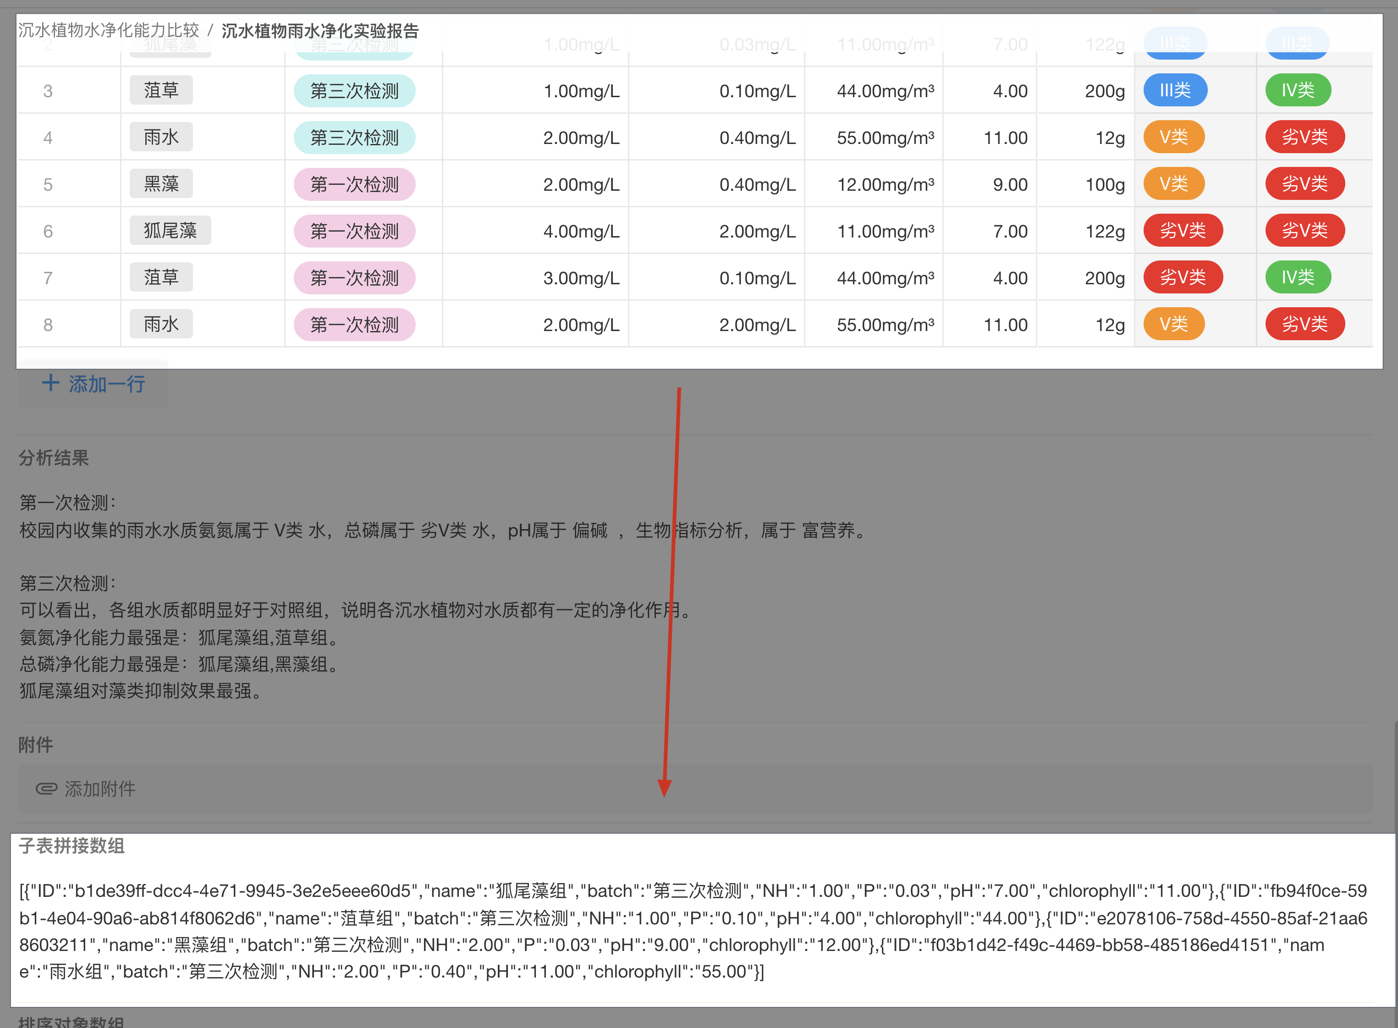This screenshot has height=1028, width=1398.
Task: Click the 200g weight cell in row 3
Action: (1105, 92)
